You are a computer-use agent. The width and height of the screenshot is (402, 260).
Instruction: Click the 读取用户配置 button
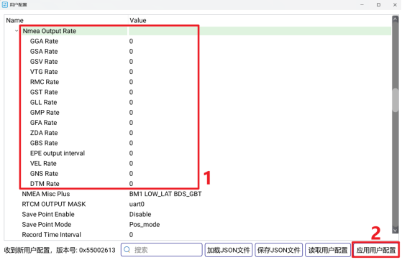click(328, 250)
